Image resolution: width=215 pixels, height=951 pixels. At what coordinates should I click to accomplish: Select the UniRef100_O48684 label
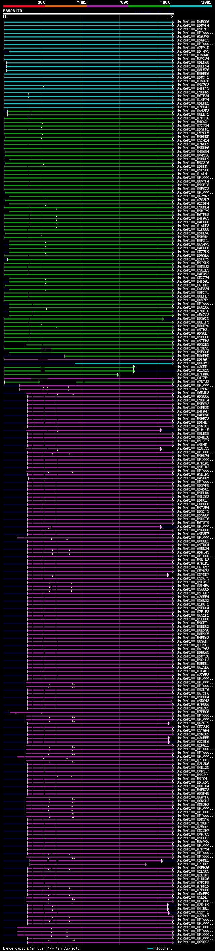[x=193, y=151]
